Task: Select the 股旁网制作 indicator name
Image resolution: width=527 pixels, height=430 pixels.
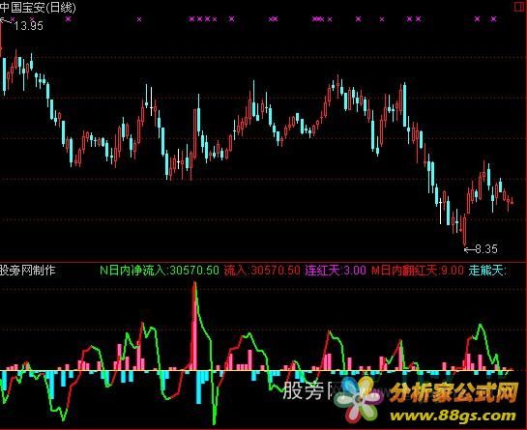Action: 28,271
